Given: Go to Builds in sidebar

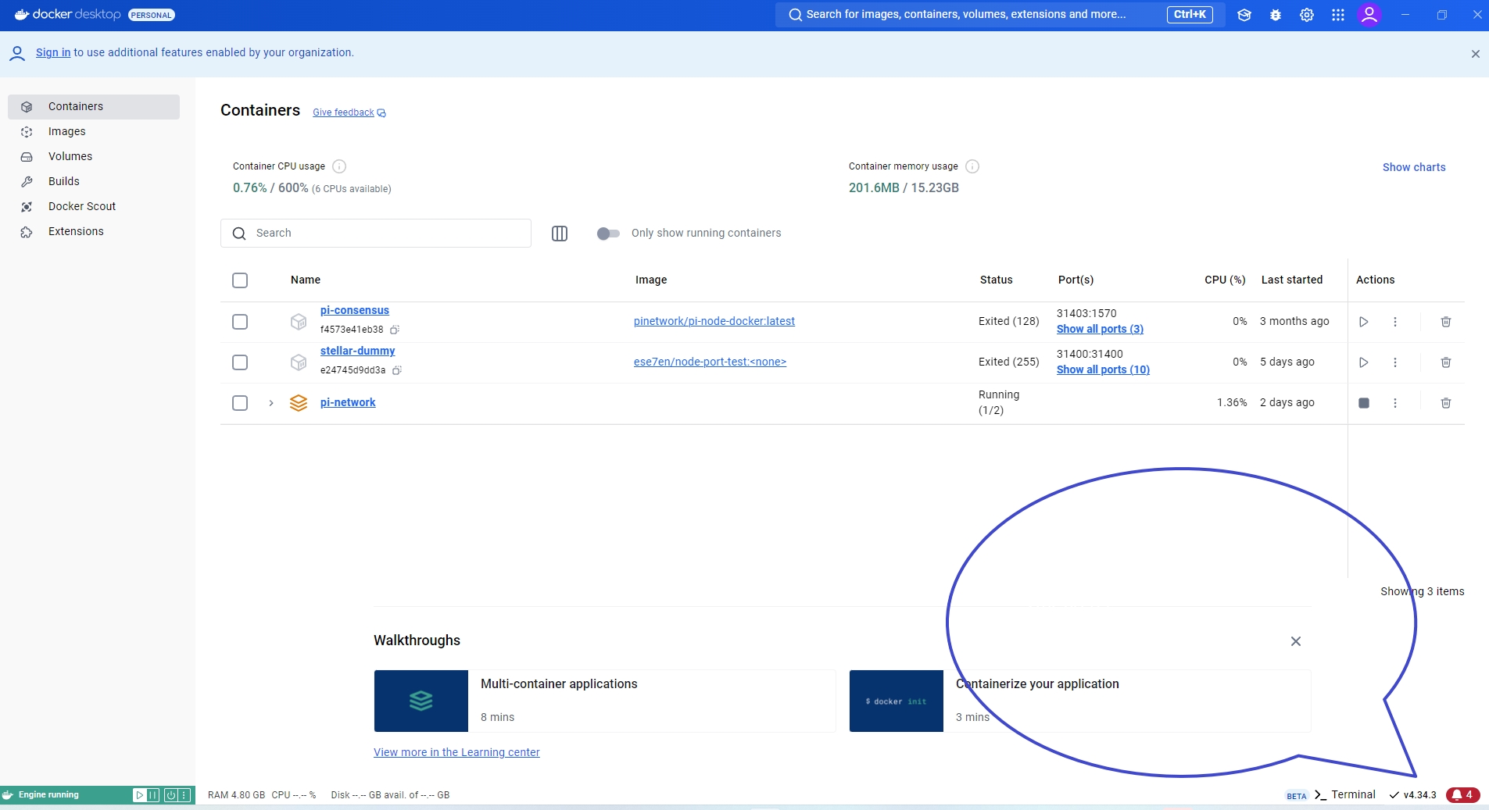Looking at the screenshot, I should (94, 182).
